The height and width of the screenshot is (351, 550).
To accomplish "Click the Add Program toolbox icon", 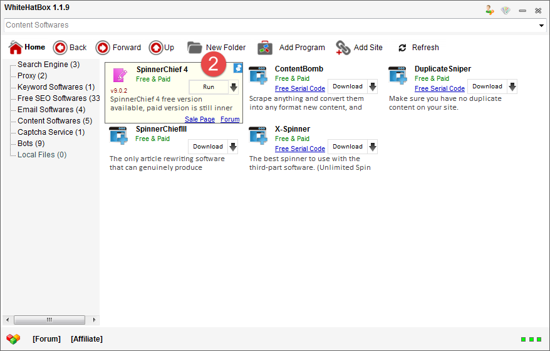I will (265, 48).
